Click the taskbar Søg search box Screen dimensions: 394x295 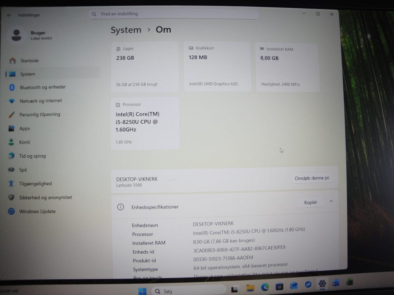pos(189,291)
